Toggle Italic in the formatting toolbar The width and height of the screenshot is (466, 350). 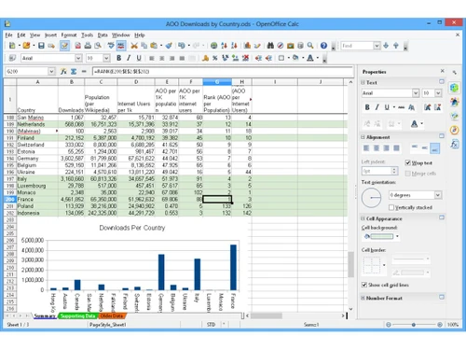[129, 58]
